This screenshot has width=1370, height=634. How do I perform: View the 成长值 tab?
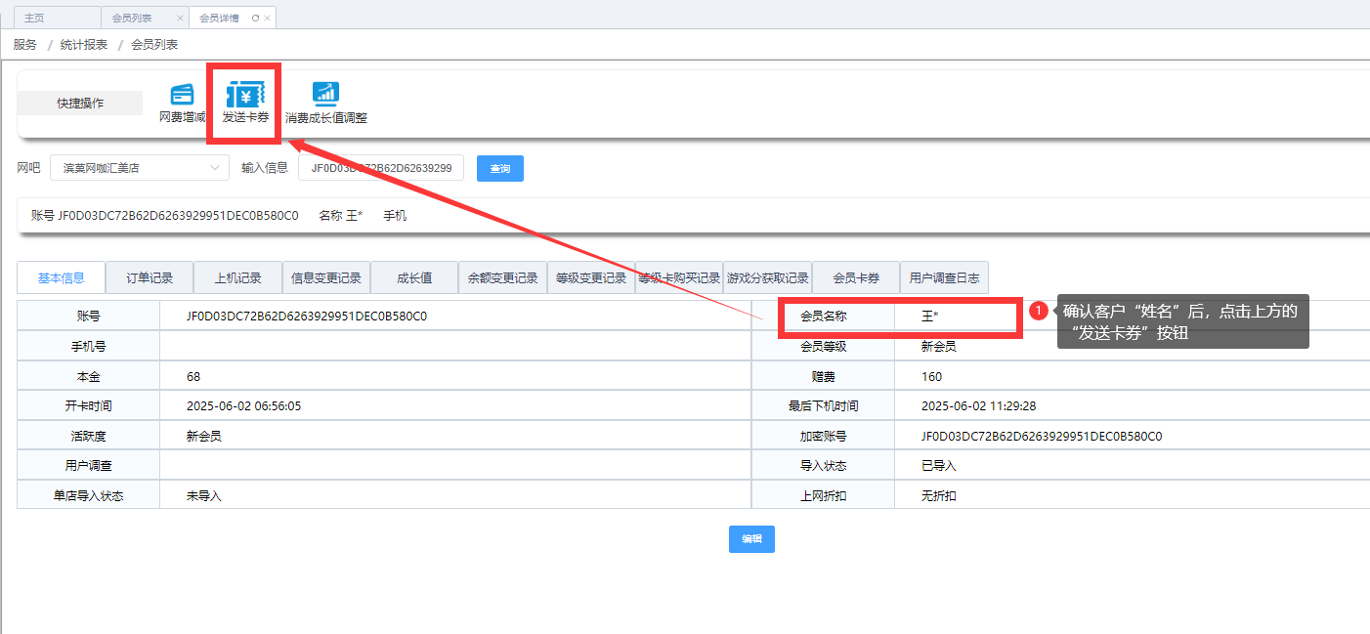[x=414, y=278]
